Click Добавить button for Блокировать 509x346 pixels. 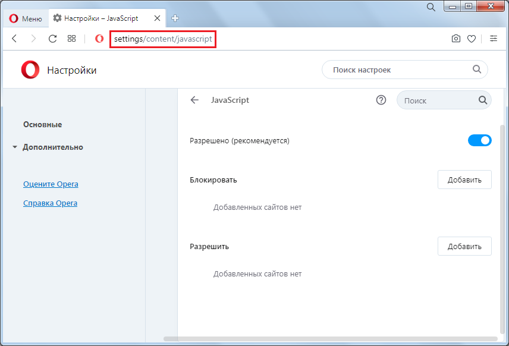coord(464,180)
